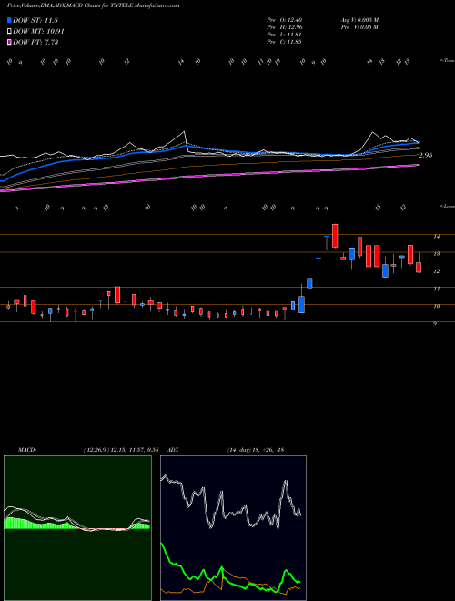The width and height of the screenshot is (455, 601).
Task: Click the white DOW MT legend swatch
Action: (x=9, y=31)
